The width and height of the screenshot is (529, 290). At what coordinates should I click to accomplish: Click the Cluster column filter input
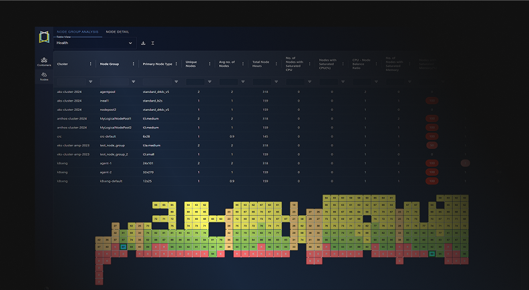coord(70,82)
